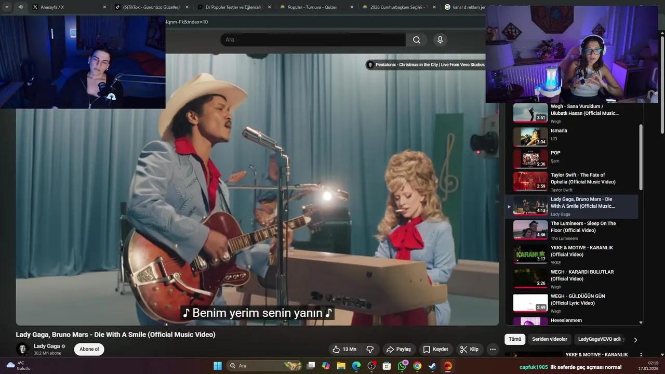
Task: Select the Seriden videolar filter chip
Action: (550, 339)
